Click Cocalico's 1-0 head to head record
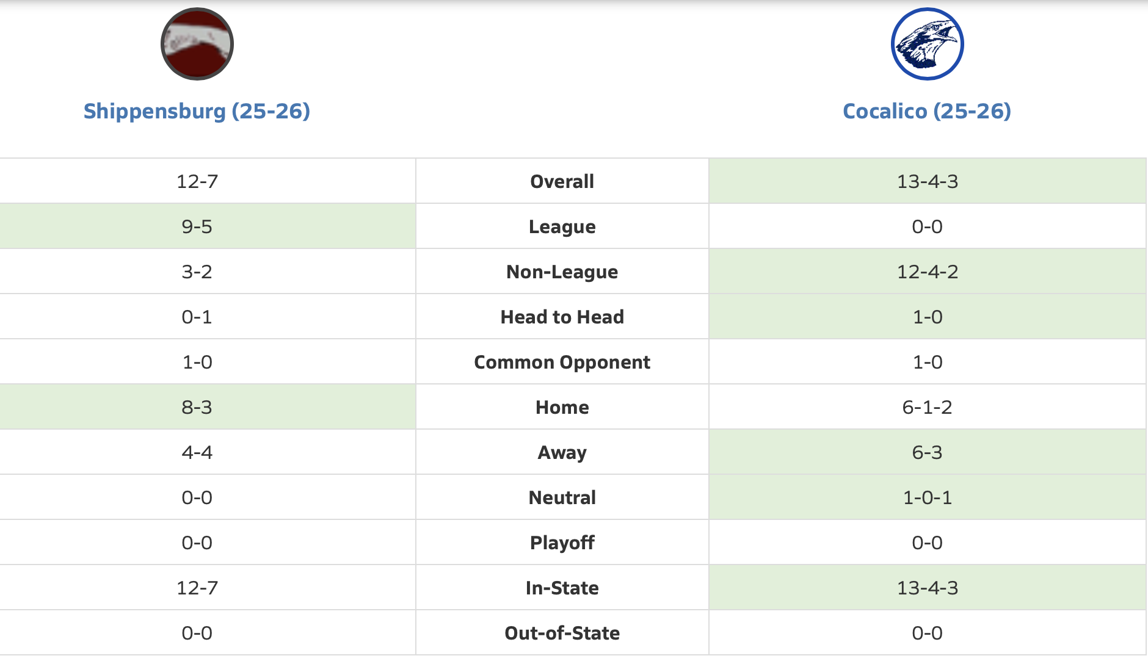The width and height of the screenshot is (1148, 664). click(927, 317)
